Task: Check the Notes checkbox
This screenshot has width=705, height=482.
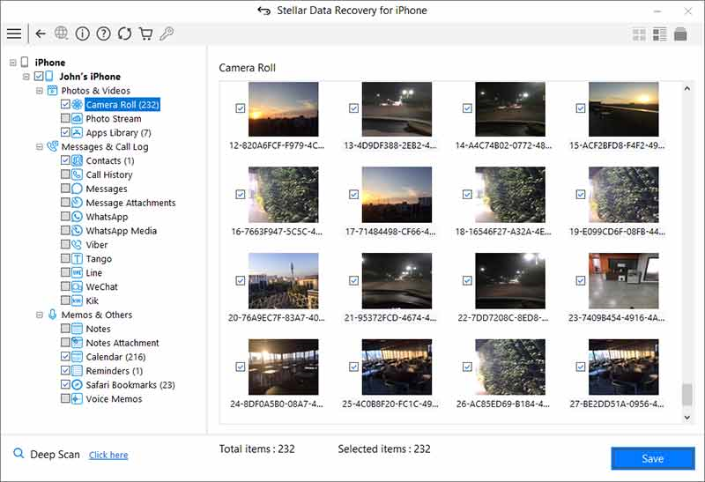Action: (65, 328)
